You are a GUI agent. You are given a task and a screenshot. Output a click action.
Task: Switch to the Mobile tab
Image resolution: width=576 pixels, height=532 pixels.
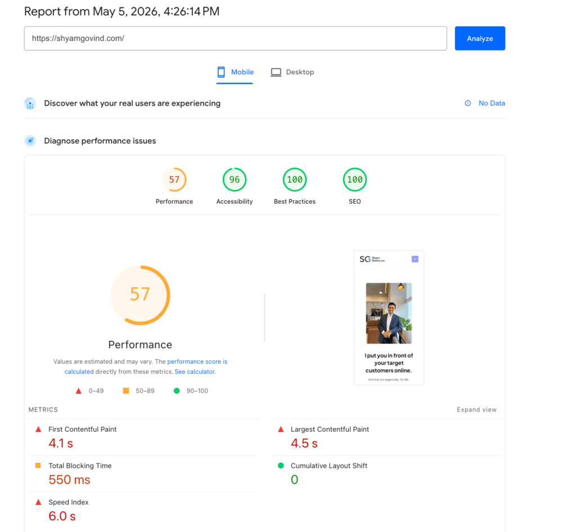pyautogui.click(x=235, y=72)
